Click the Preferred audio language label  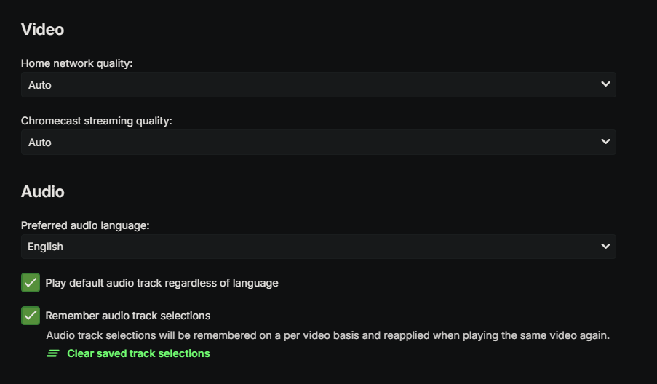(85, 225)
